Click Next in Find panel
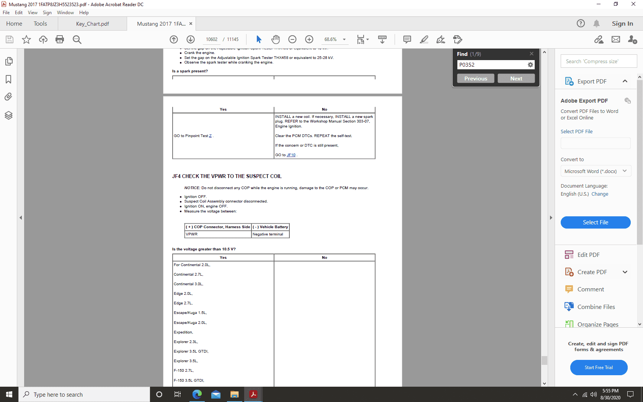Viewport: 643px width, 402px height. point(516,78)
